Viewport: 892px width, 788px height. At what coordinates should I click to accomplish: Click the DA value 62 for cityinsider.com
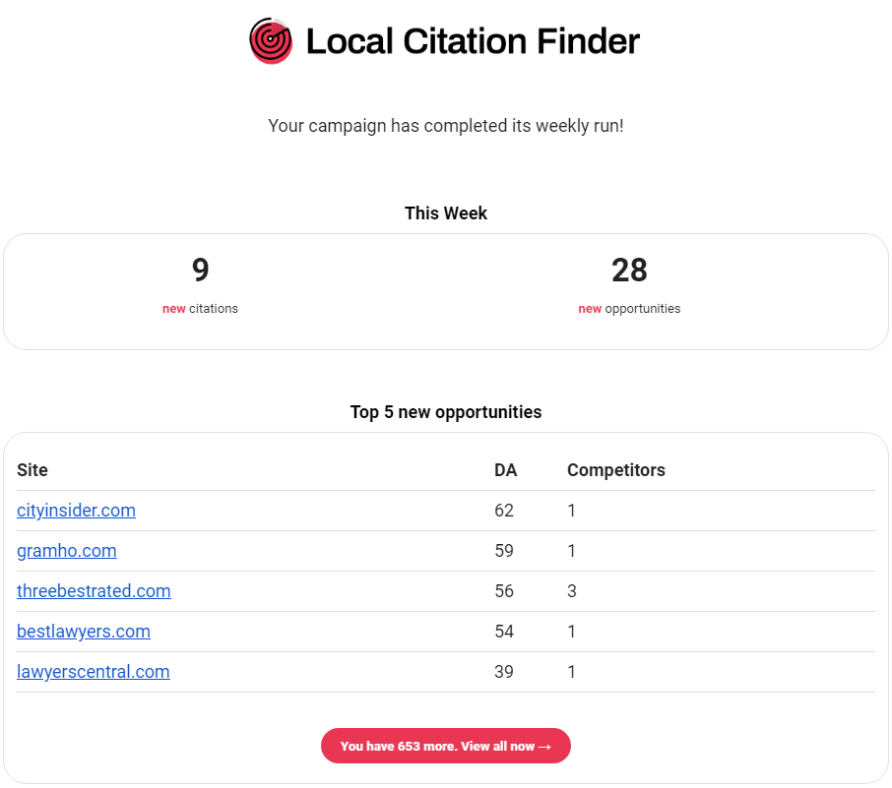pos(504,511)
